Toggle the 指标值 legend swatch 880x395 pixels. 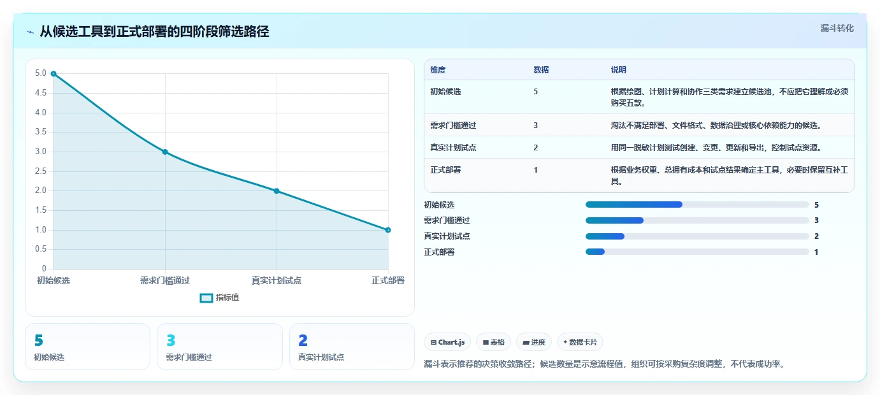tap(206, 298)
